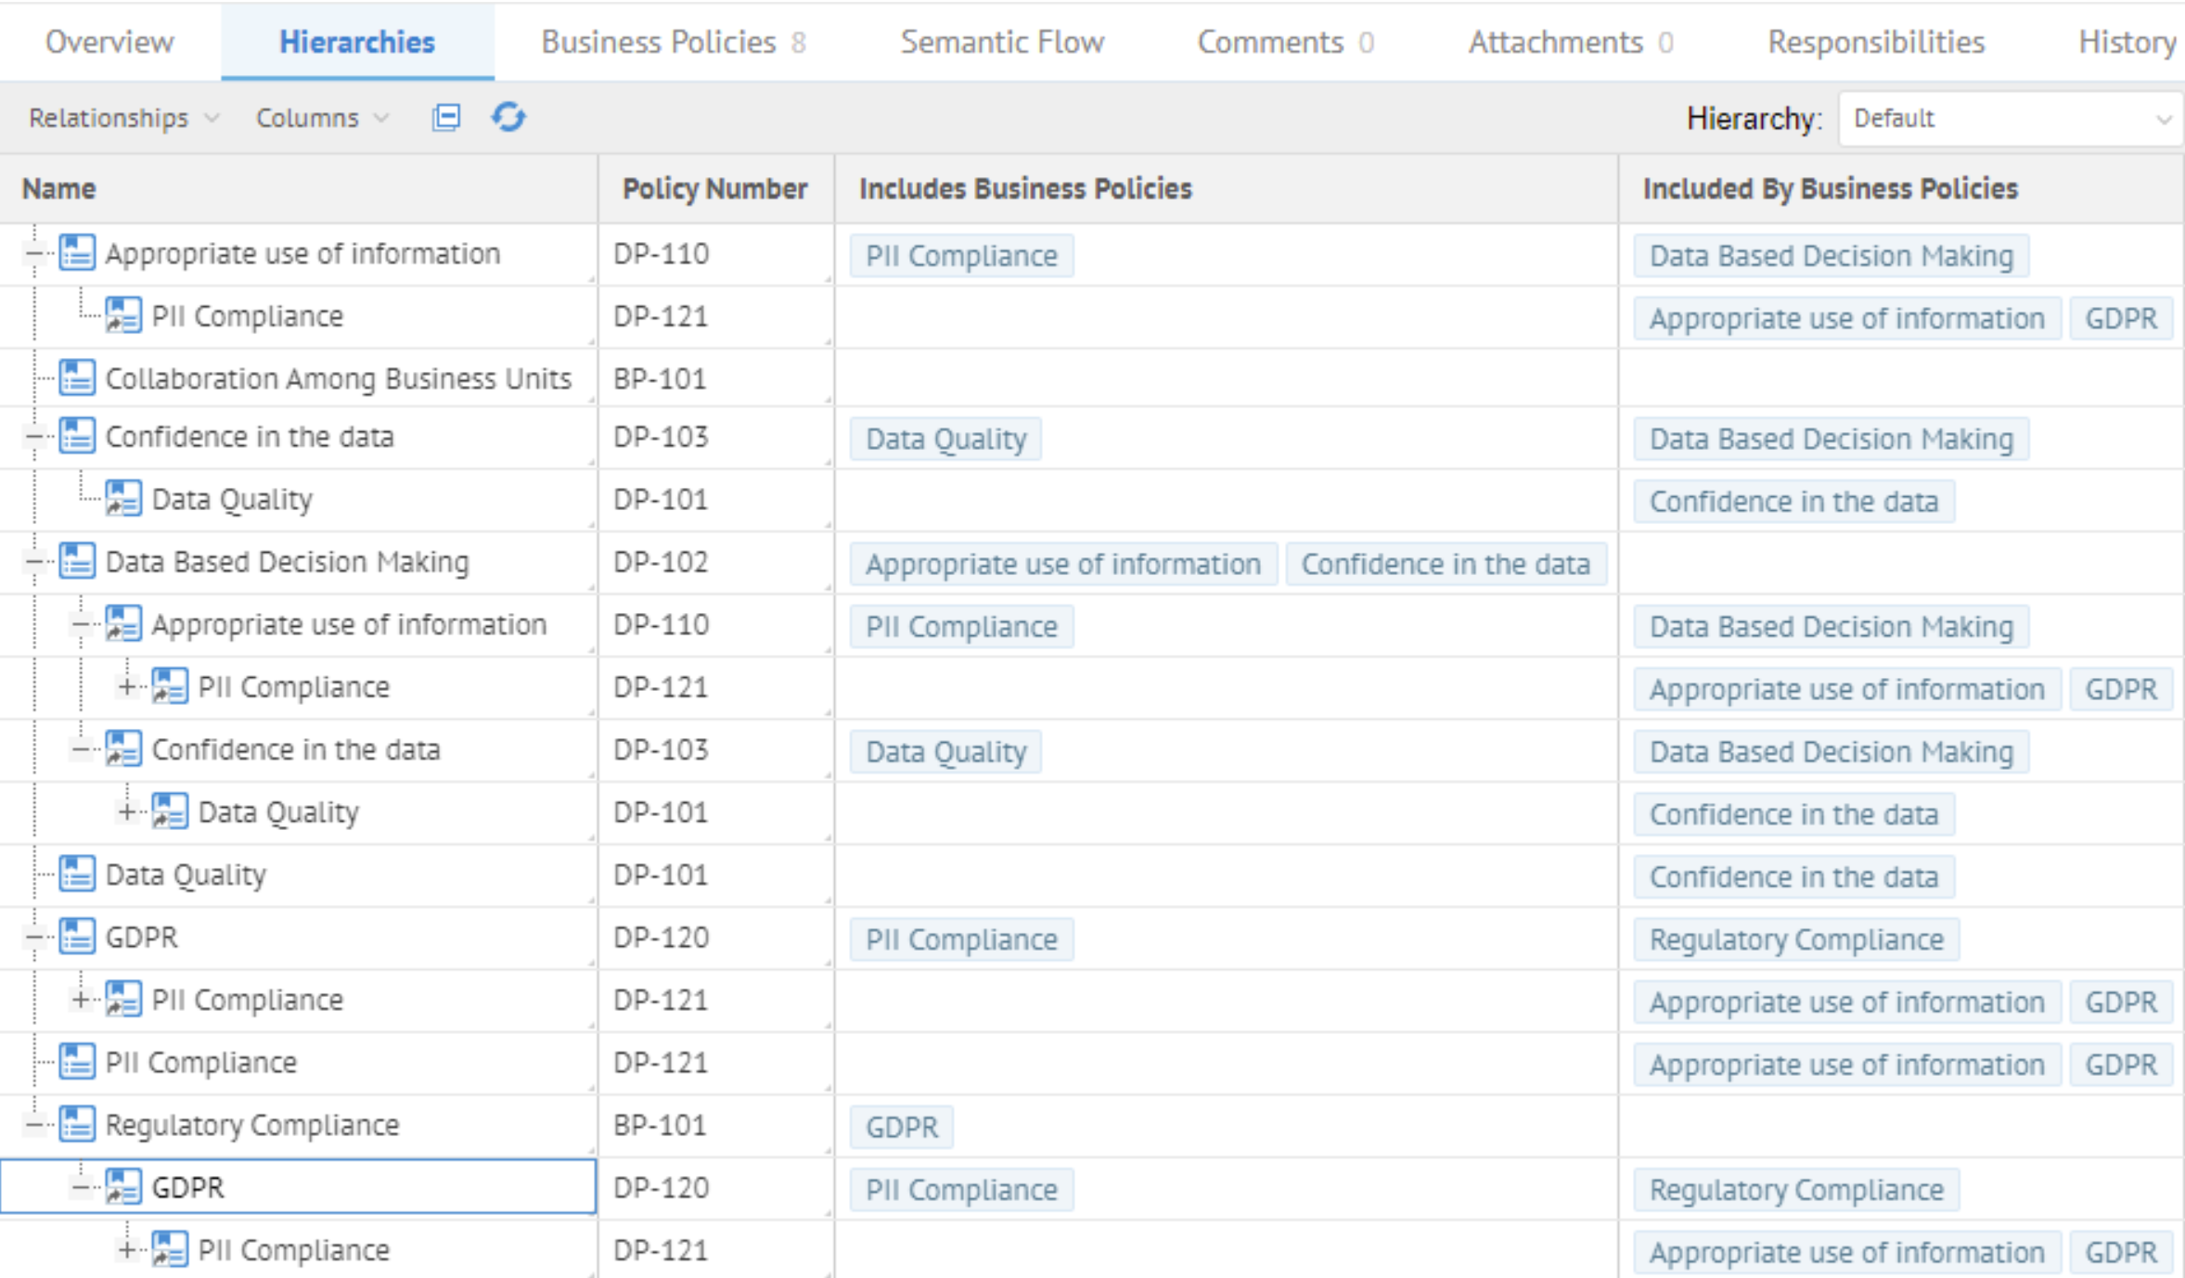This screenshot has height=1278, width=2185.
Task: Click Collaboration Among Business Units policy icon
Action: (x=77, y=378)
